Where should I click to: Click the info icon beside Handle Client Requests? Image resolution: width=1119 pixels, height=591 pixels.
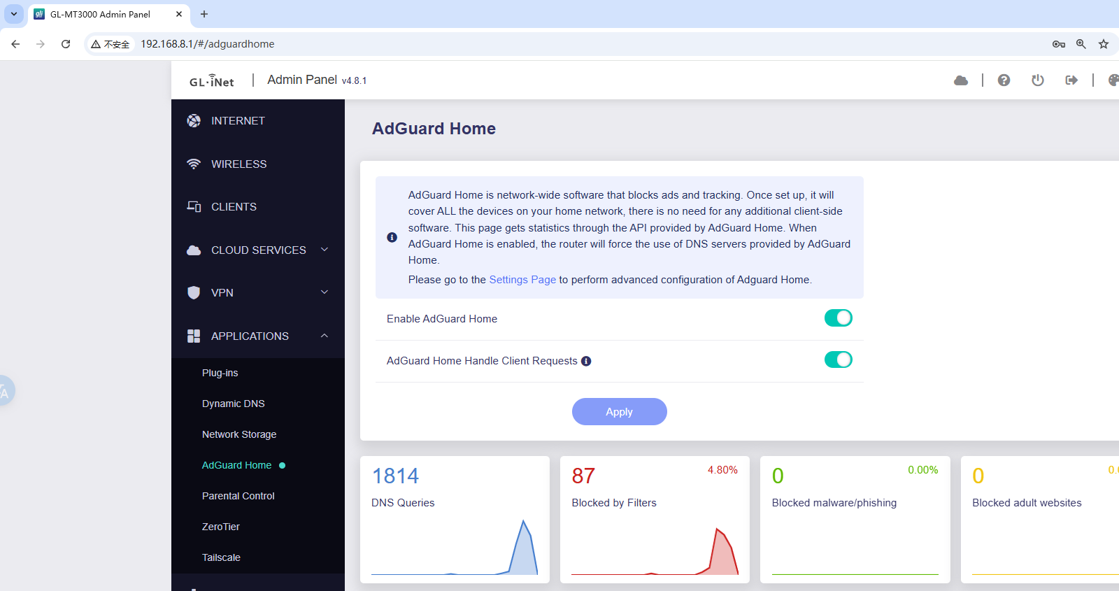pyautogui.click(x=586, y=361)
